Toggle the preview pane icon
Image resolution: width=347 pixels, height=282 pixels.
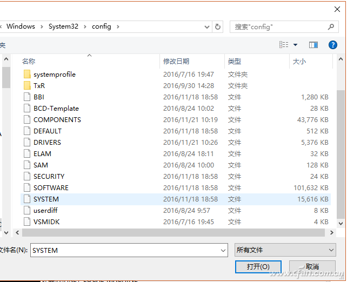(x=313, y=45)
